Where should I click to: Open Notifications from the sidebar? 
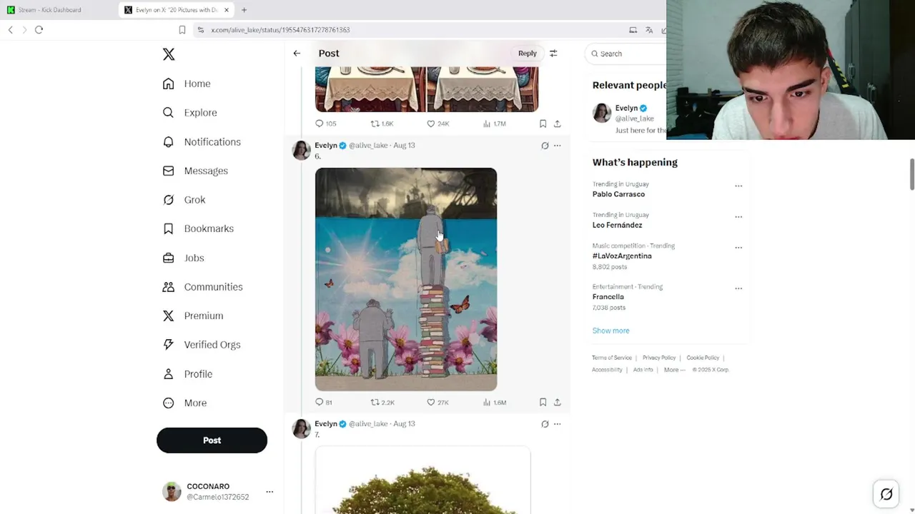point(202,142)
